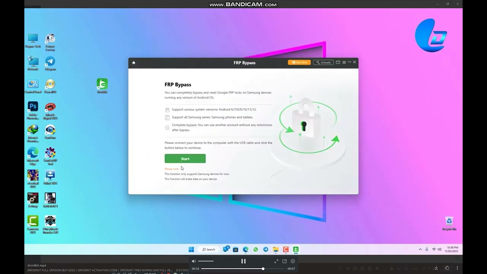Image resolution: width=487 pixels, height=274 pixels.
Task: Open Microsoft Store from the taskbar
Action: click(x=236, y=249)
